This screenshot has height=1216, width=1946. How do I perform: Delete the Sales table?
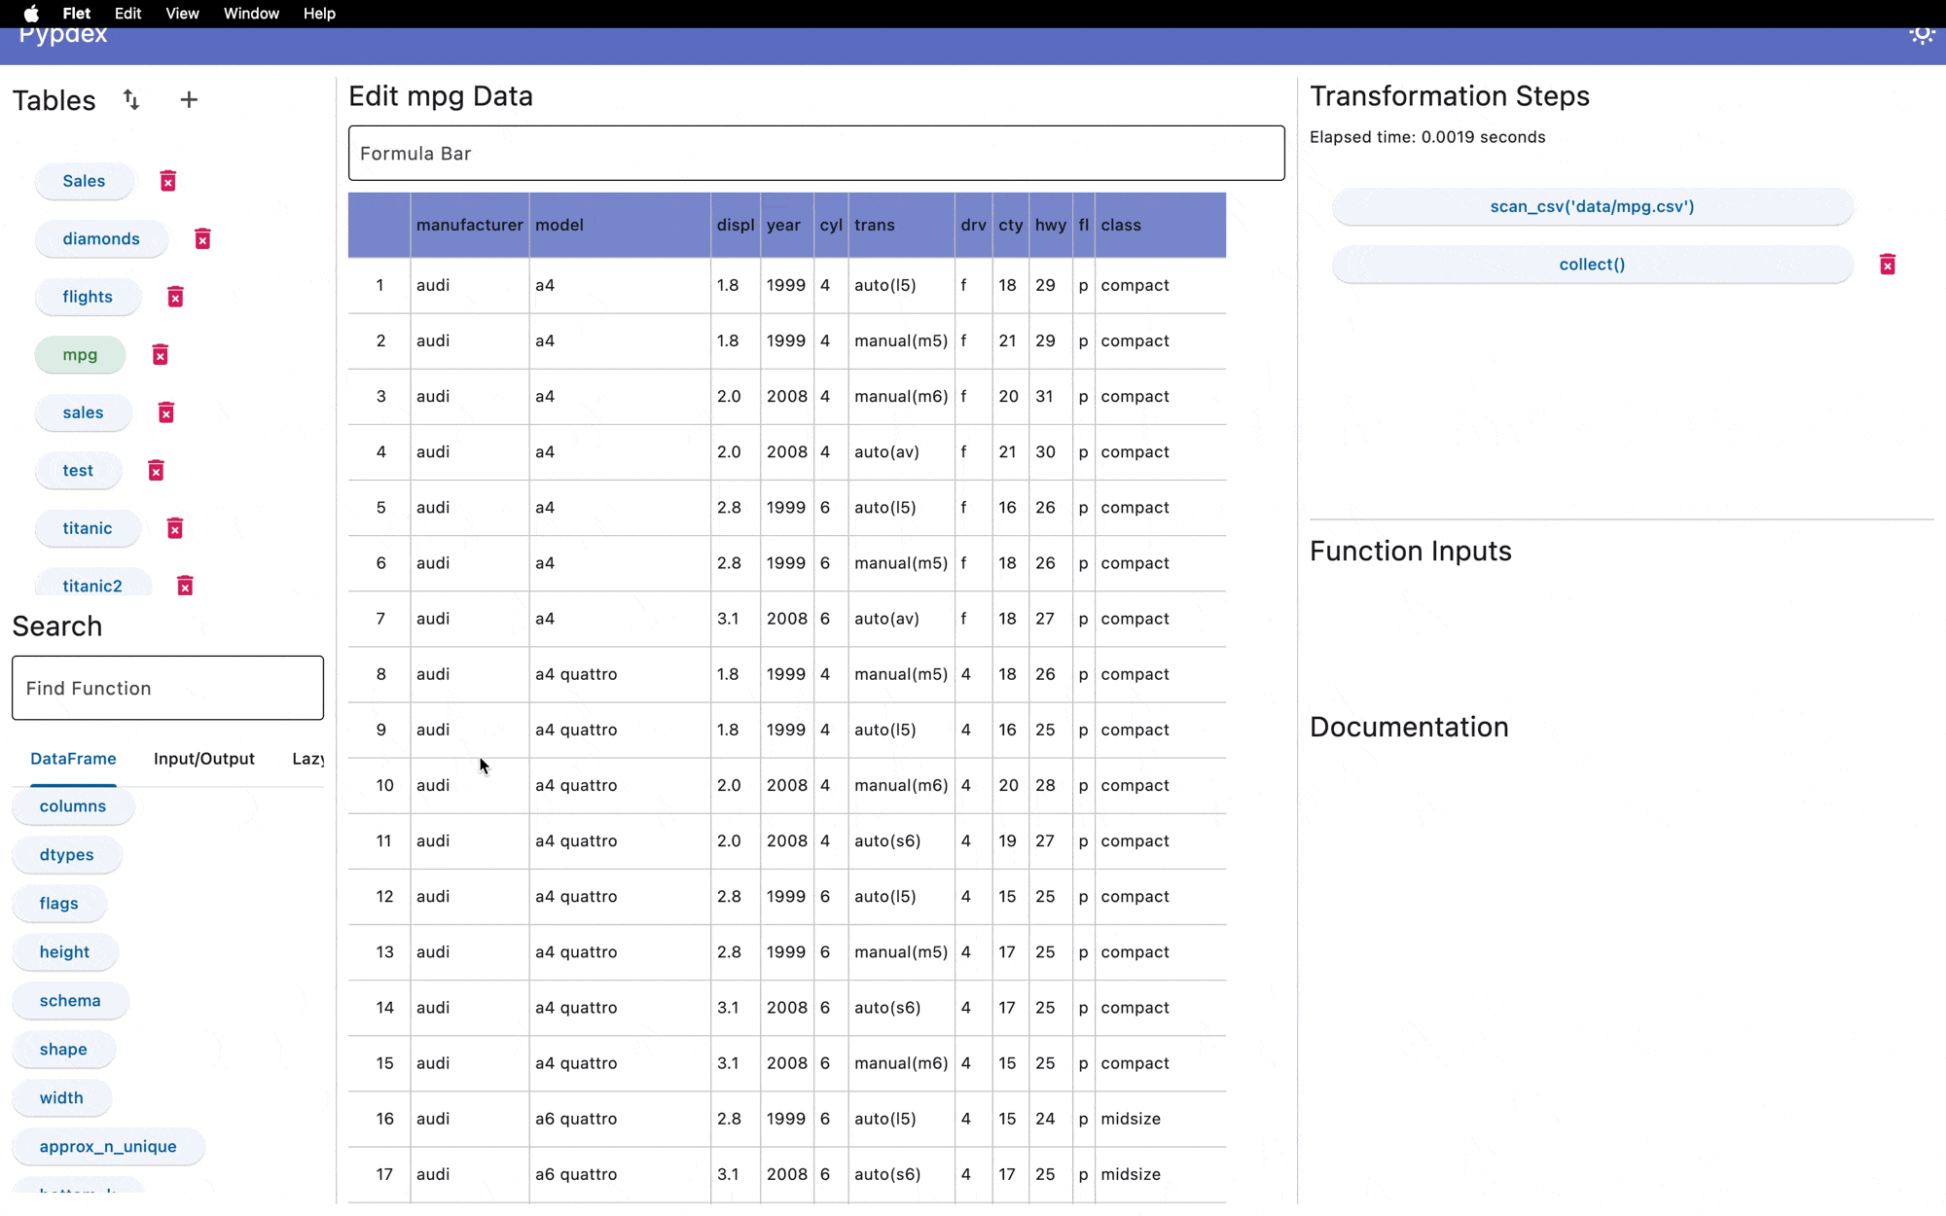pos(168,181)
